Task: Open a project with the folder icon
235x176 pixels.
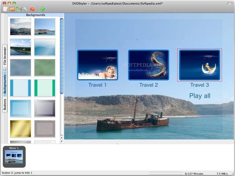Action: 12,9
